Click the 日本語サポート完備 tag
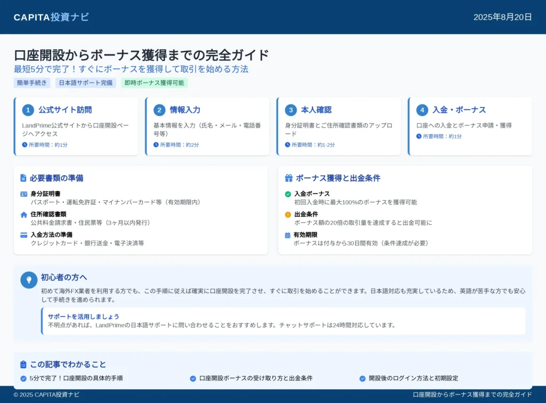546x403 pixels. [x=86, y=83]
